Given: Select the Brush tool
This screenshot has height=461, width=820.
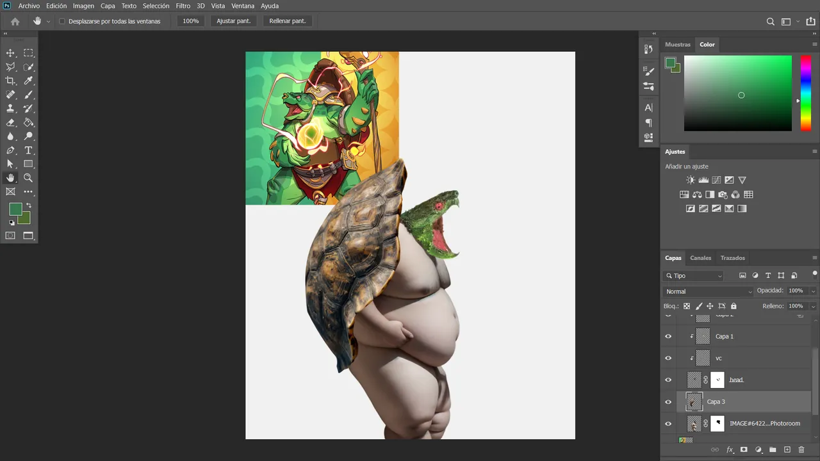Looking at the screenshot, I should pyautogui.click(x=28, y=95).
